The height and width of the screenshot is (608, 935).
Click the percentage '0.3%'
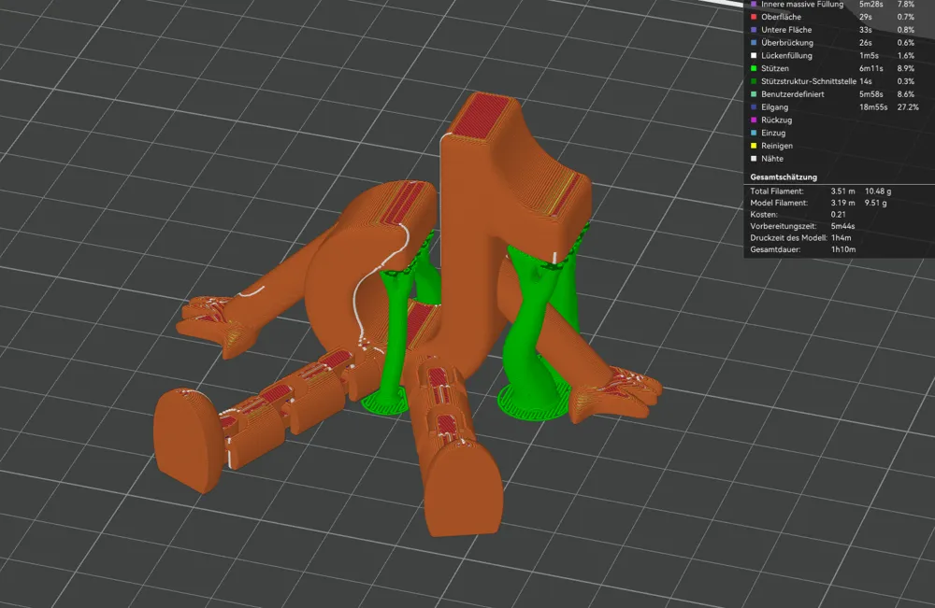pyautogui.click(x=906, y=81)
